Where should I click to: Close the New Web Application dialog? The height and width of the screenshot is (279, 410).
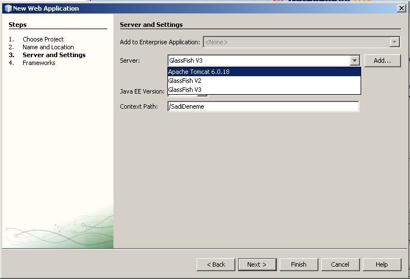click(x=402, y=8)
